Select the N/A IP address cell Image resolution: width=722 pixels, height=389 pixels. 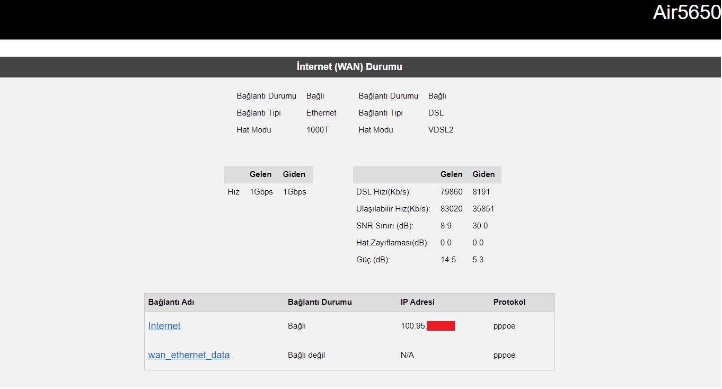tap(407, 355)
